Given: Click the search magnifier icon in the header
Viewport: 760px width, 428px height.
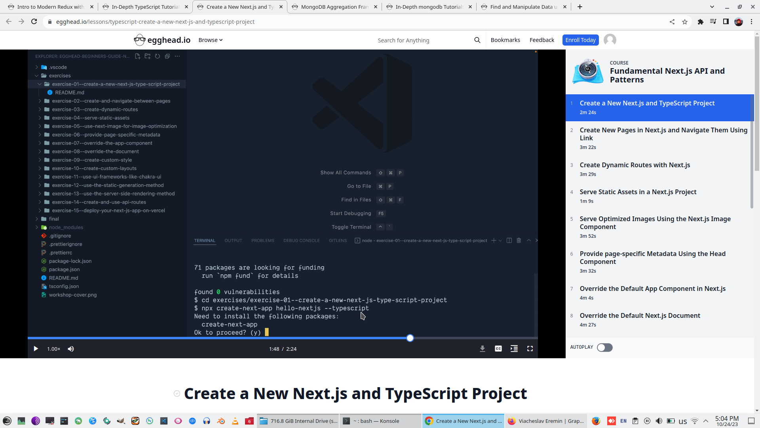Looking at the screenshot, I should pos(477,40).
